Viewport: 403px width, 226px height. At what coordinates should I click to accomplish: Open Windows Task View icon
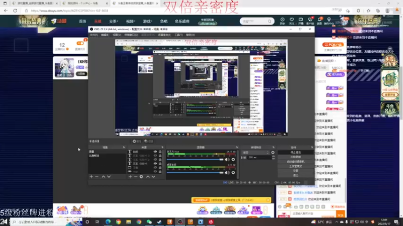point(97,222)
